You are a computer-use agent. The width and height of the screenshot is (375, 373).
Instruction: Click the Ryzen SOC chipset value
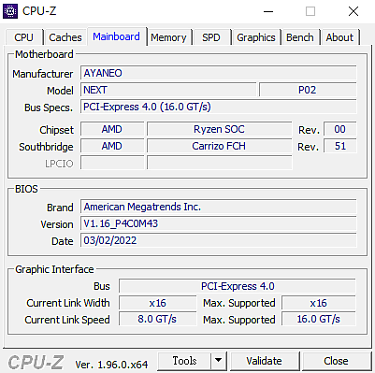[219, 129]
